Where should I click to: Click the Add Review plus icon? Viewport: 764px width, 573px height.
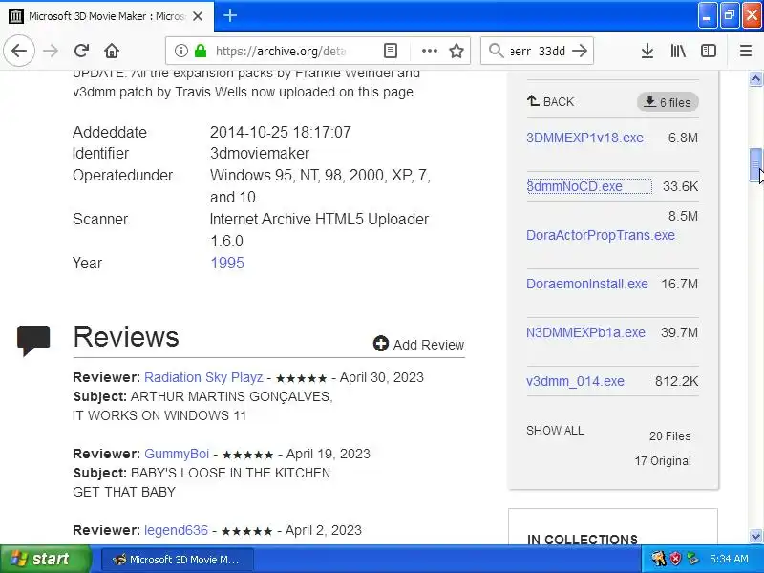380,344
